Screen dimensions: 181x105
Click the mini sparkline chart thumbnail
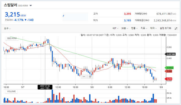pos(75,17)
